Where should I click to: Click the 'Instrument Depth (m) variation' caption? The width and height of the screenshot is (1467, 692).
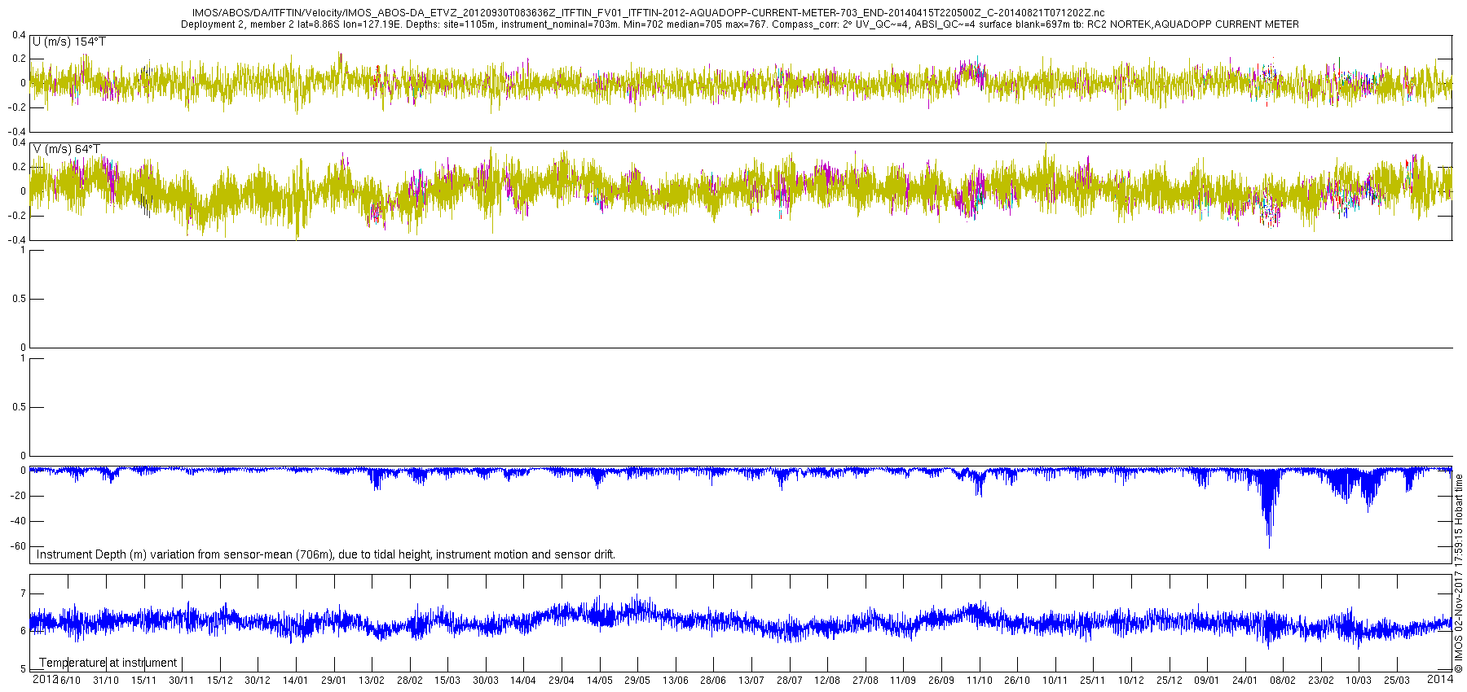point(326,554)
